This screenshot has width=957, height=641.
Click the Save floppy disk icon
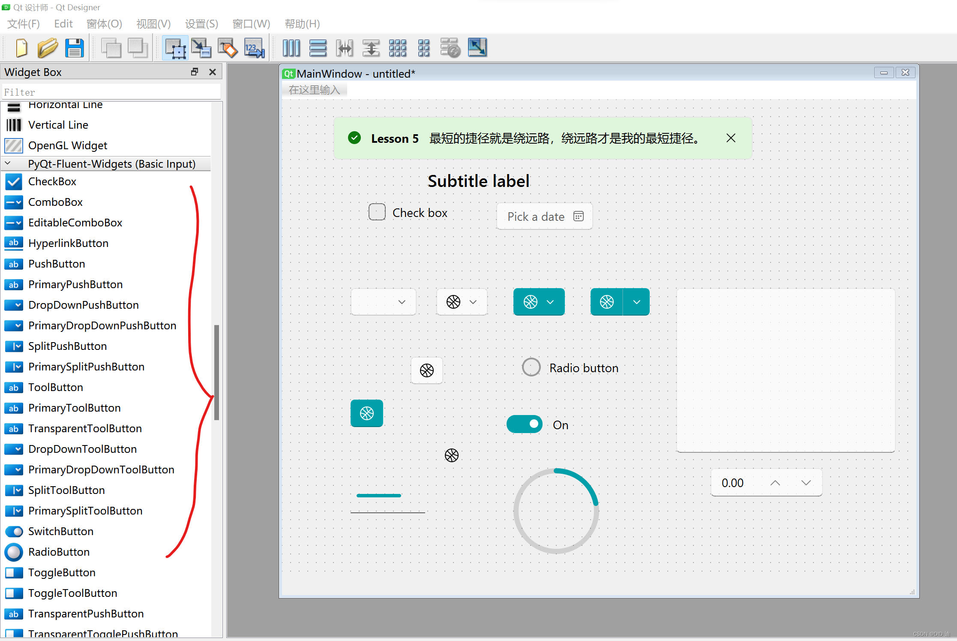tap(75, 48)
